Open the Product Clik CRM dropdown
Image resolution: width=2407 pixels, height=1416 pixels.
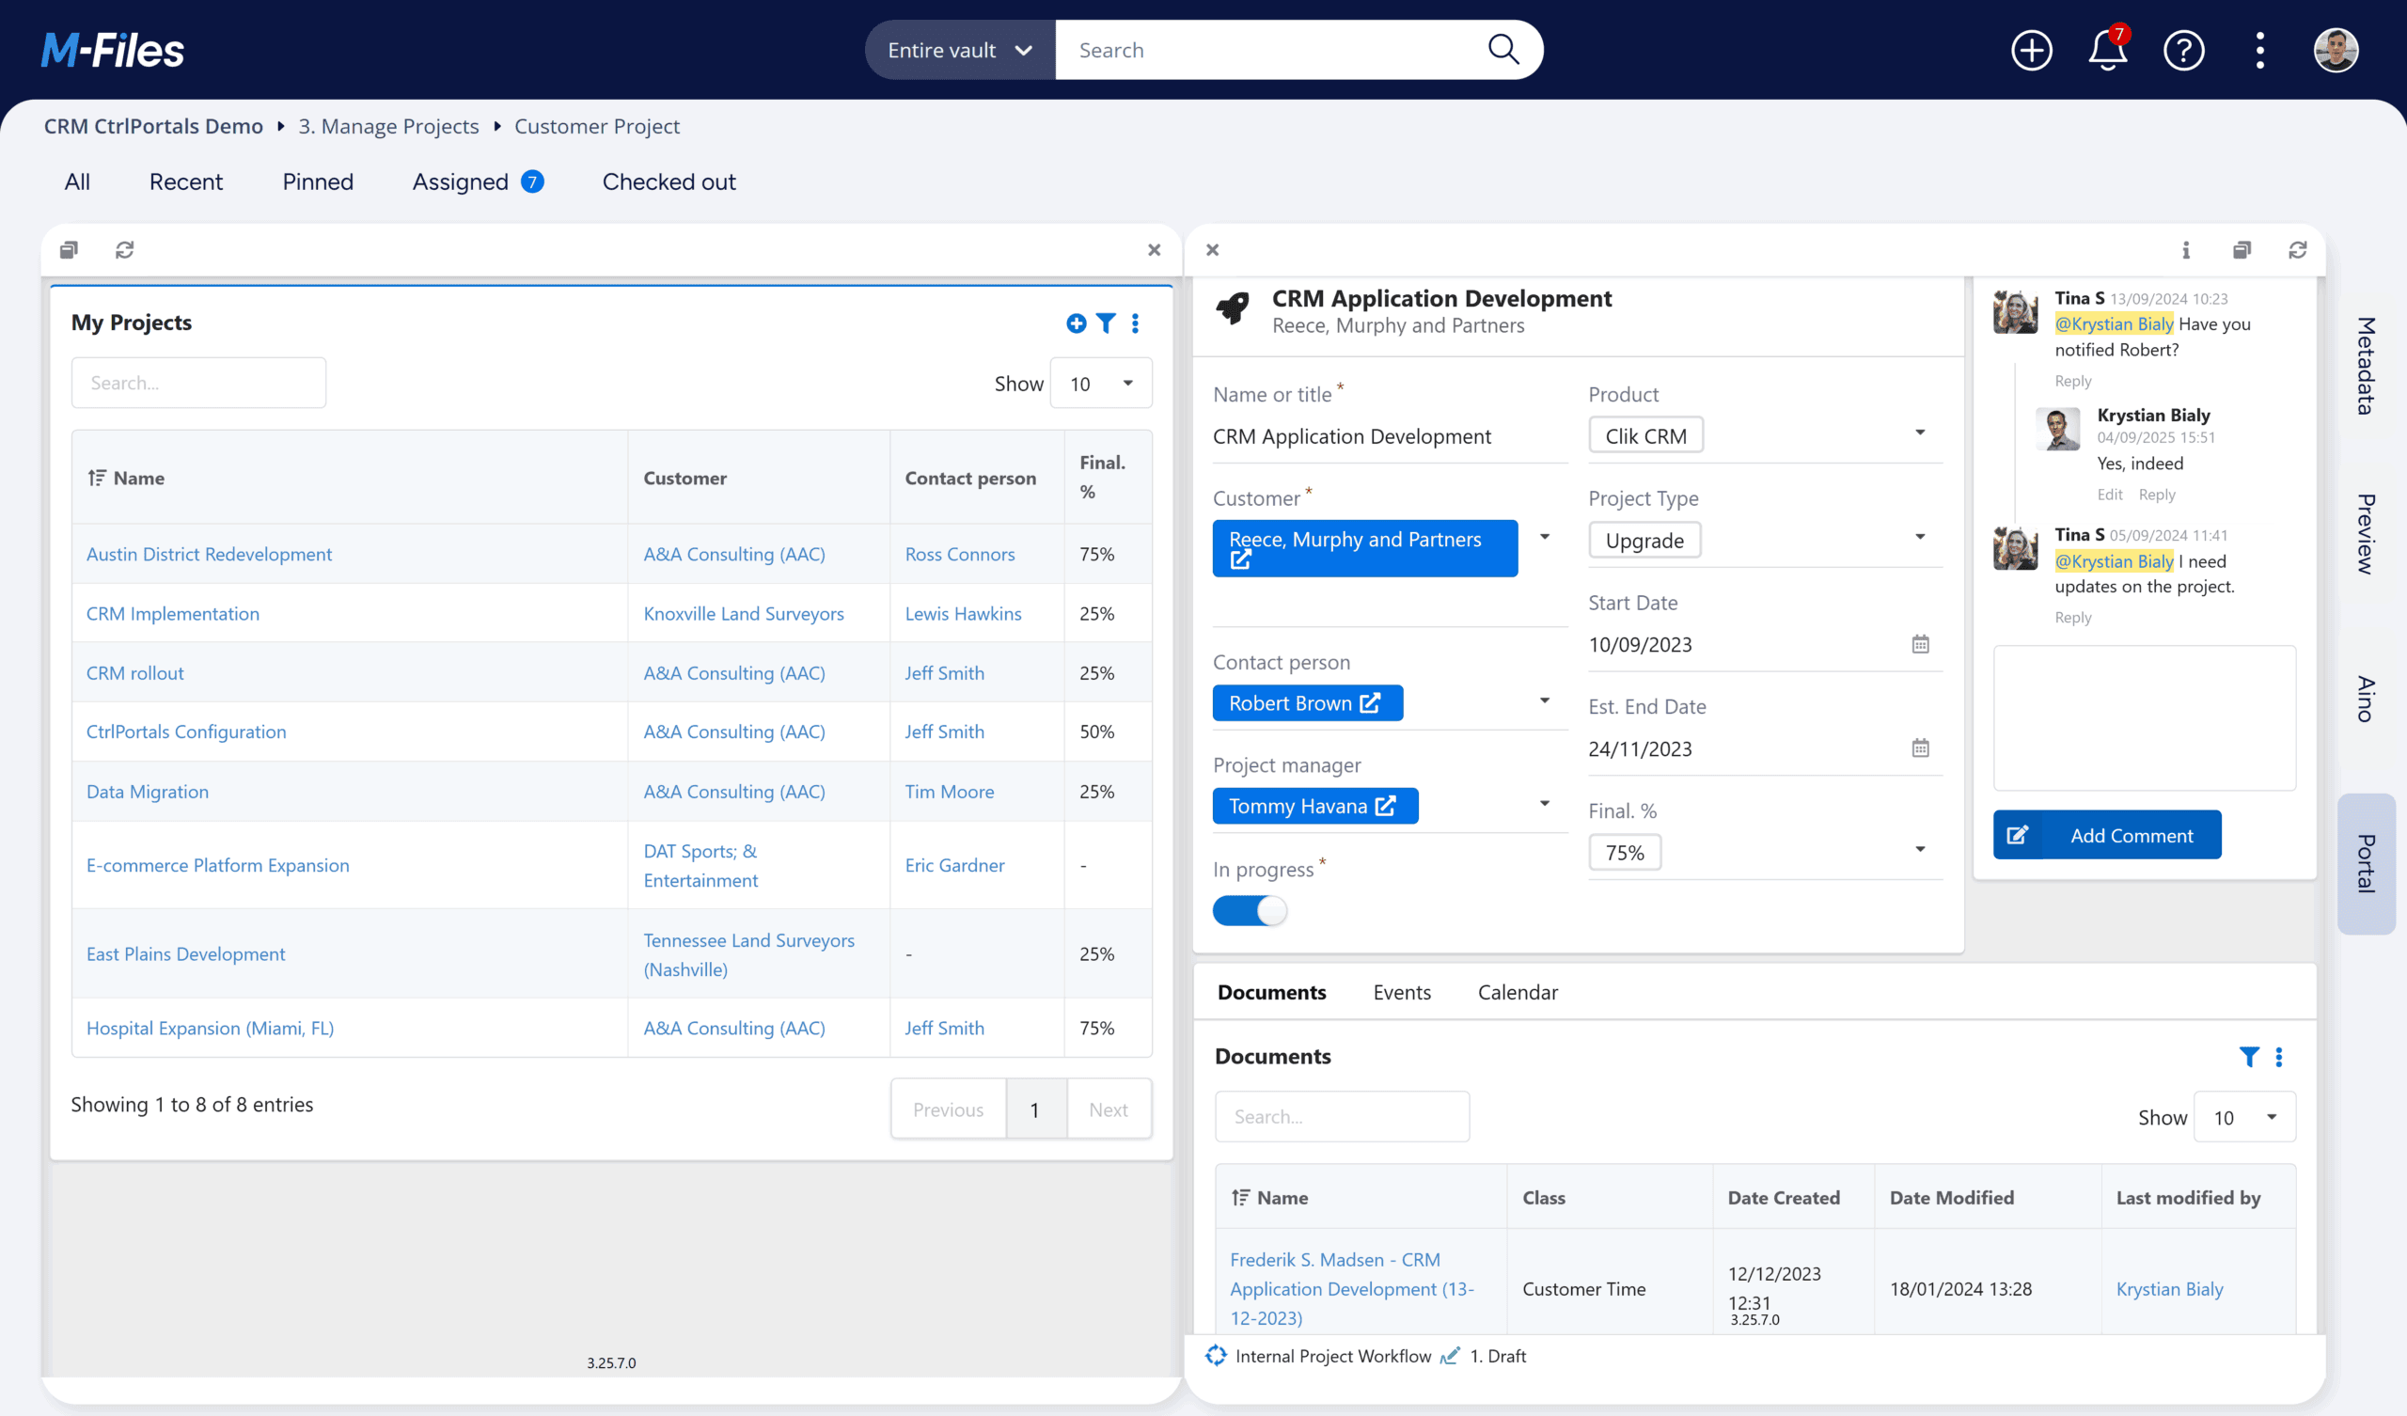[x=1919, y=433]
